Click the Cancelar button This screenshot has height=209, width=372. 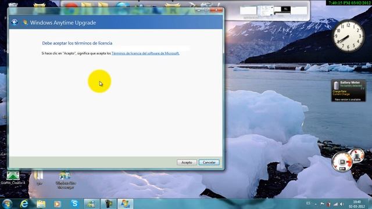point(209,163)
